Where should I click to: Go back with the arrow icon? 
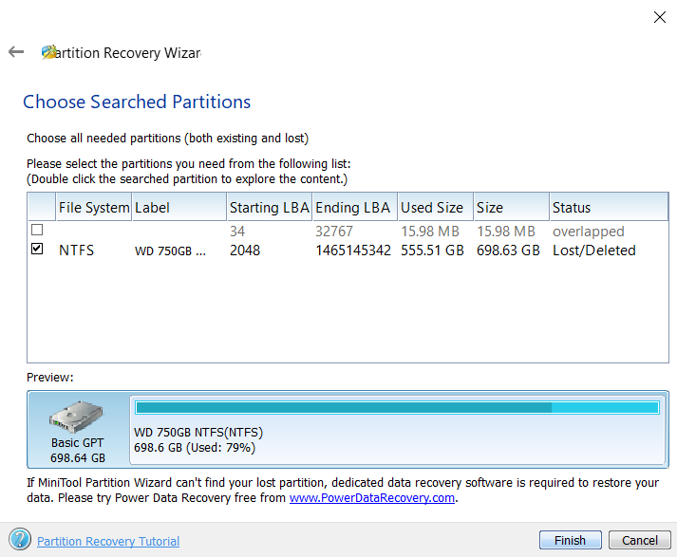(x=16, y=52)
